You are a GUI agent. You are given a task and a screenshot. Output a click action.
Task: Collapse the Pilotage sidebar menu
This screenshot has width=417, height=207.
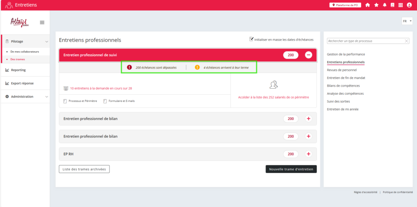tap(47, 41)
